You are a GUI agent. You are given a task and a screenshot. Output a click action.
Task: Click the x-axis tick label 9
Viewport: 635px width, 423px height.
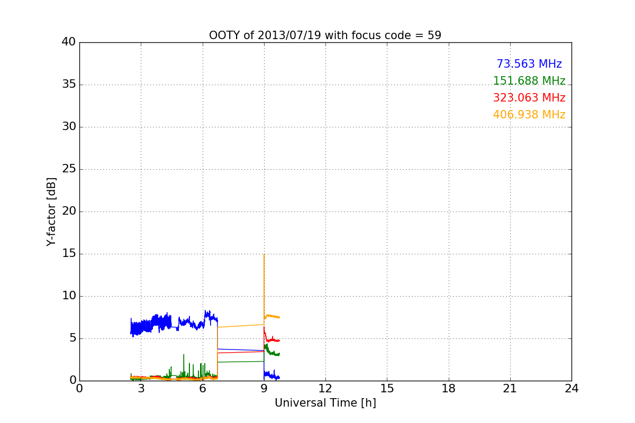coord(264,389)
